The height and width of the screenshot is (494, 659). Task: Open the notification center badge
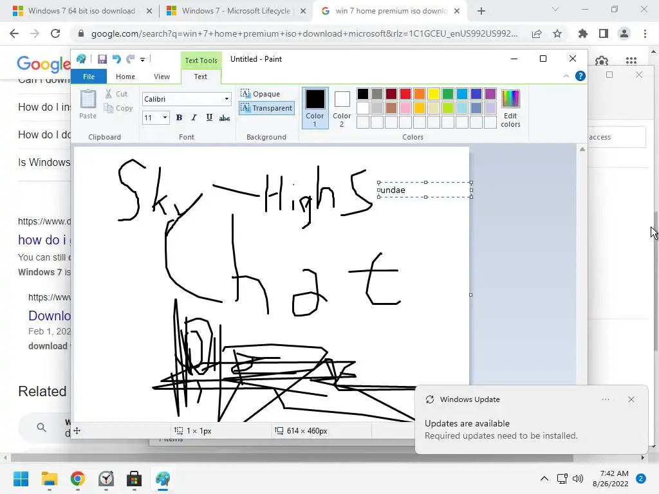pos(641,479)
